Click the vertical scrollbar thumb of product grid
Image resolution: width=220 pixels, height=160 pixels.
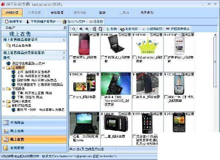pyautogui.click(x=215, y=62)
